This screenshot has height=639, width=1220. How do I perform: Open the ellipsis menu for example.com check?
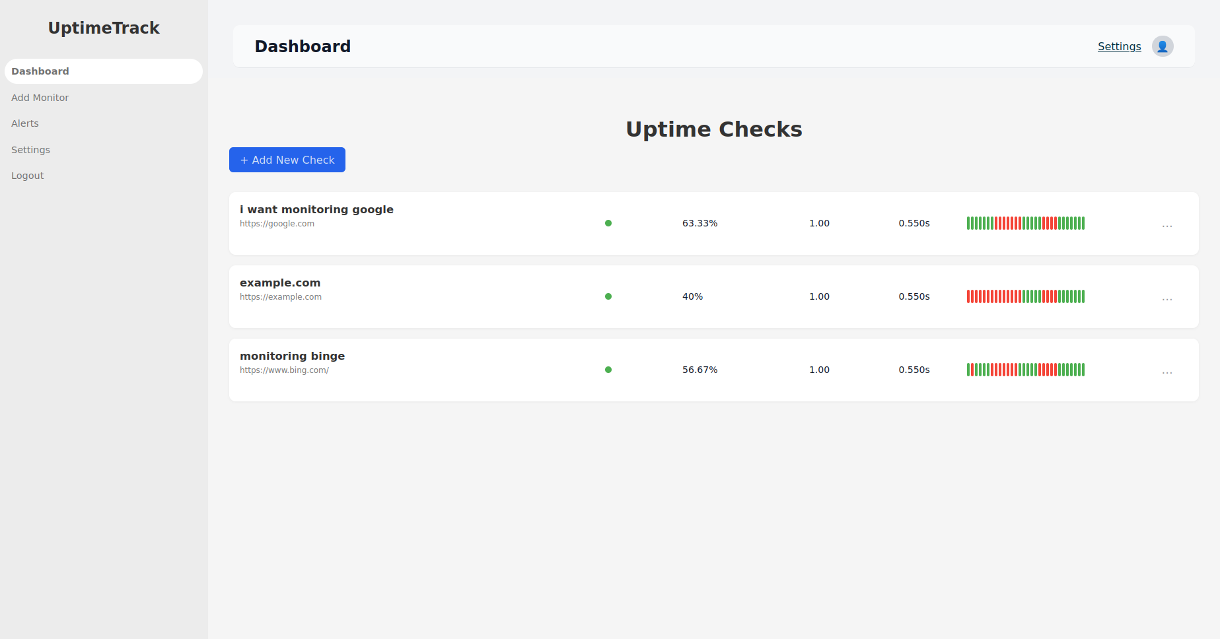[x=1166, y=298]
